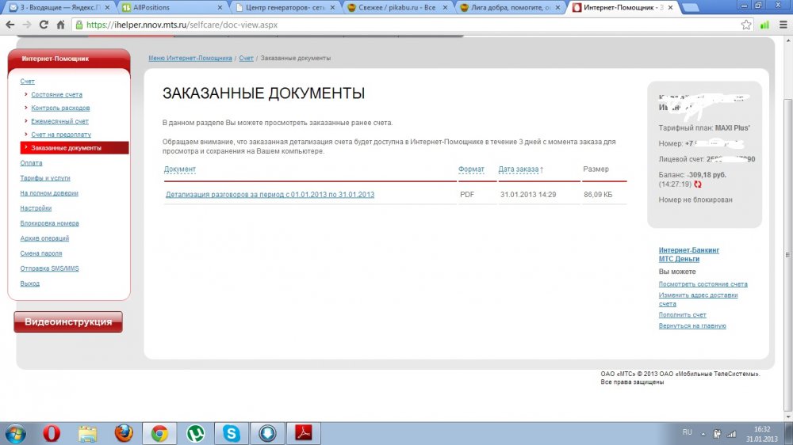
Task: Select Заказанные документы sidebar item
Action: [x=75, y=147]
